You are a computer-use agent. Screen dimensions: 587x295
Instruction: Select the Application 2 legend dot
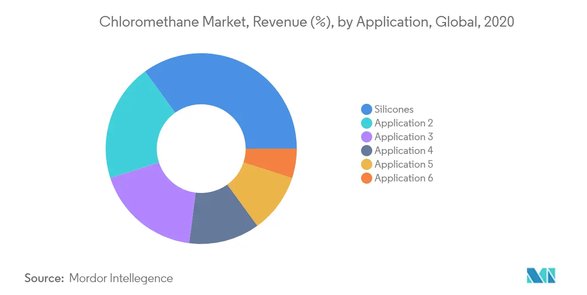(367, 123)
